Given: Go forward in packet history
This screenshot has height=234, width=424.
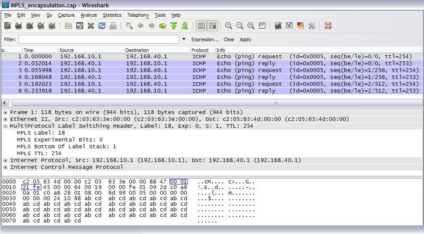Looking at the screenshot, I should (152, 26).
